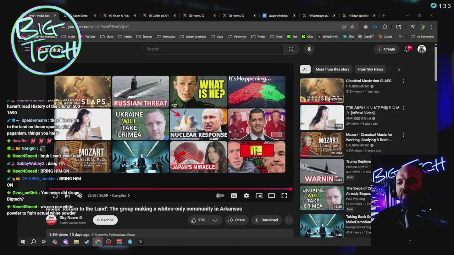Open the player settings gear

tap(246, 195)
